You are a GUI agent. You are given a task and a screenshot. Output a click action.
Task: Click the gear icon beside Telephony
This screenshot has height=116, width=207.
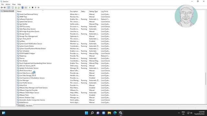18,56
